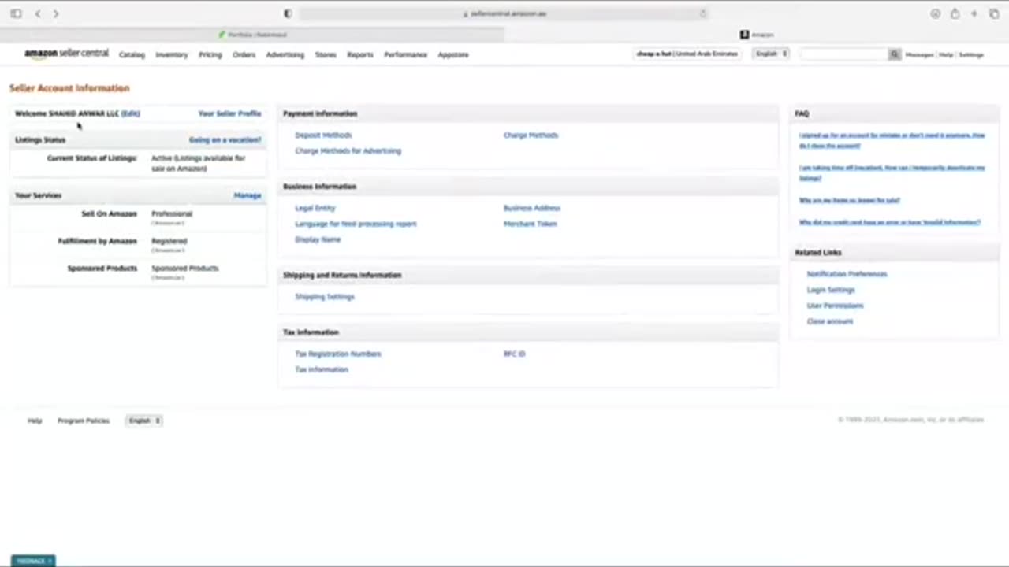The width and height of the screenshot is (1009, 567).
Task: Open FAQ about items no longer for sale
Action: coord(849,200)
